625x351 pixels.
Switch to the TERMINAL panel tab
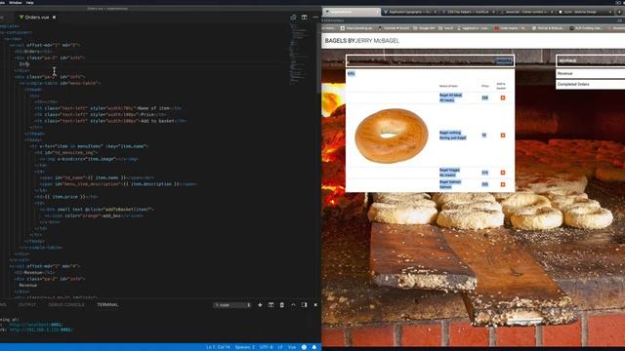[x=107, y=305]
